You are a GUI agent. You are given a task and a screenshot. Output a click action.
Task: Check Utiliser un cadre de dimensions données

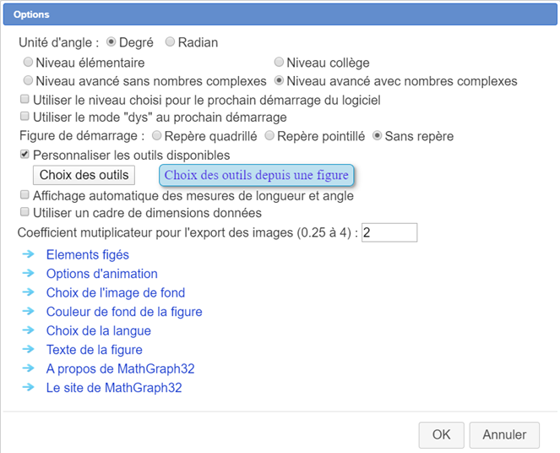[24, 212]
